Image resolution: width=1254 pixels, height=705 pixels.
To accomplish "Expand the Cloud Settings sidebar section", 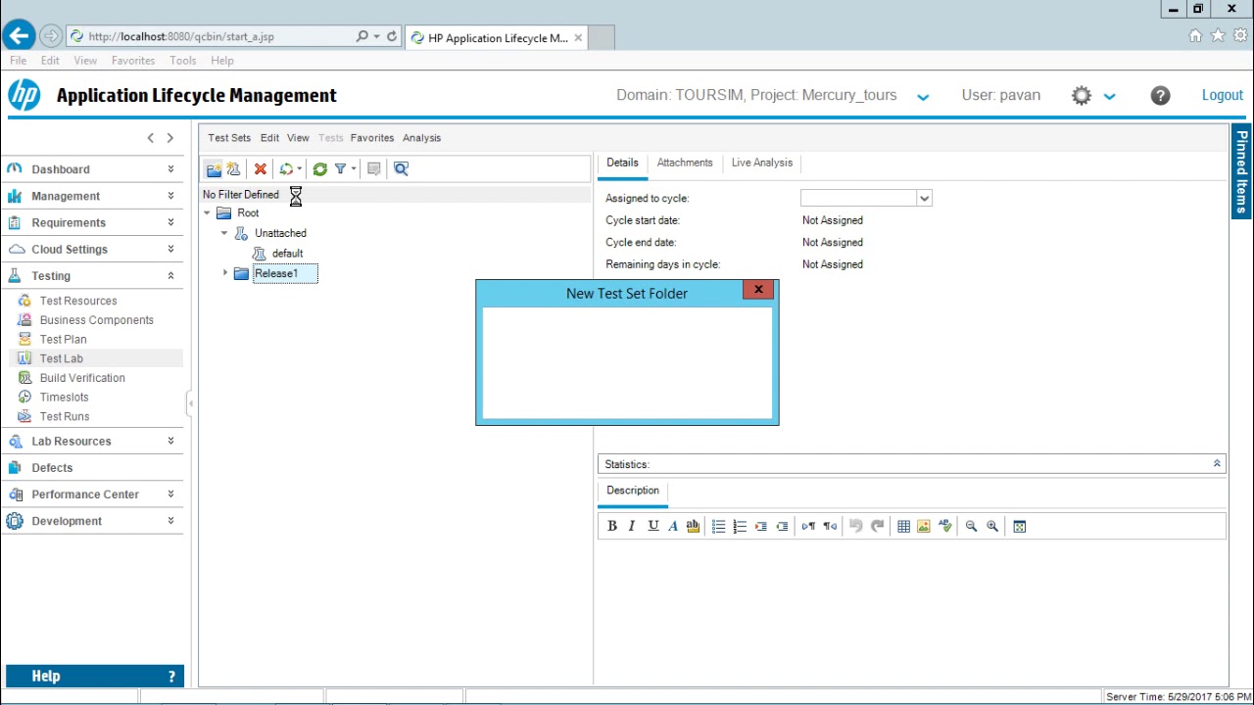I will (x=170, y=249).
